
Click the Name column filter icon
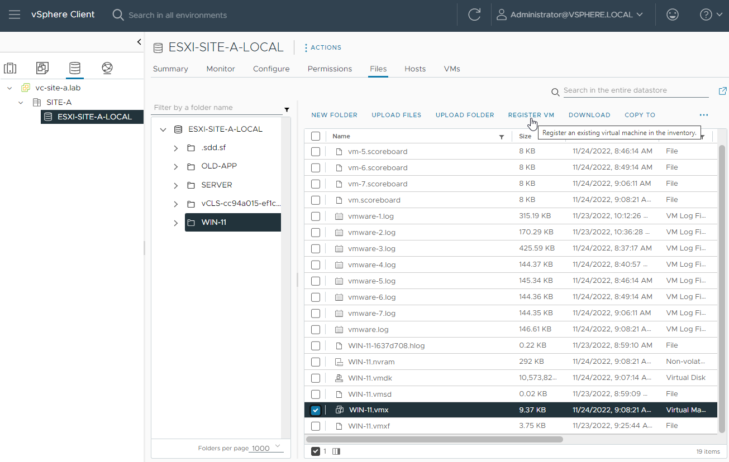[x=502, y=137]
